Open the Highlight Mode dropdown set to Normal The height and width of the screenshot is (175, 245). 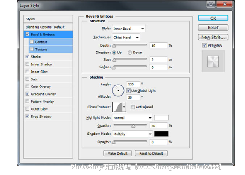click(132, 118)
